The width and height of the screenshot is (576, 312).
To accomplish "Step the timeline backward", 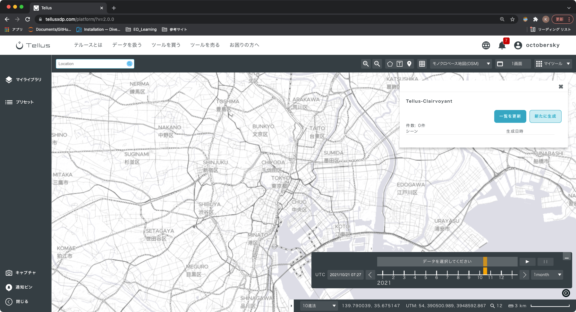I will (x=370, y=275).
